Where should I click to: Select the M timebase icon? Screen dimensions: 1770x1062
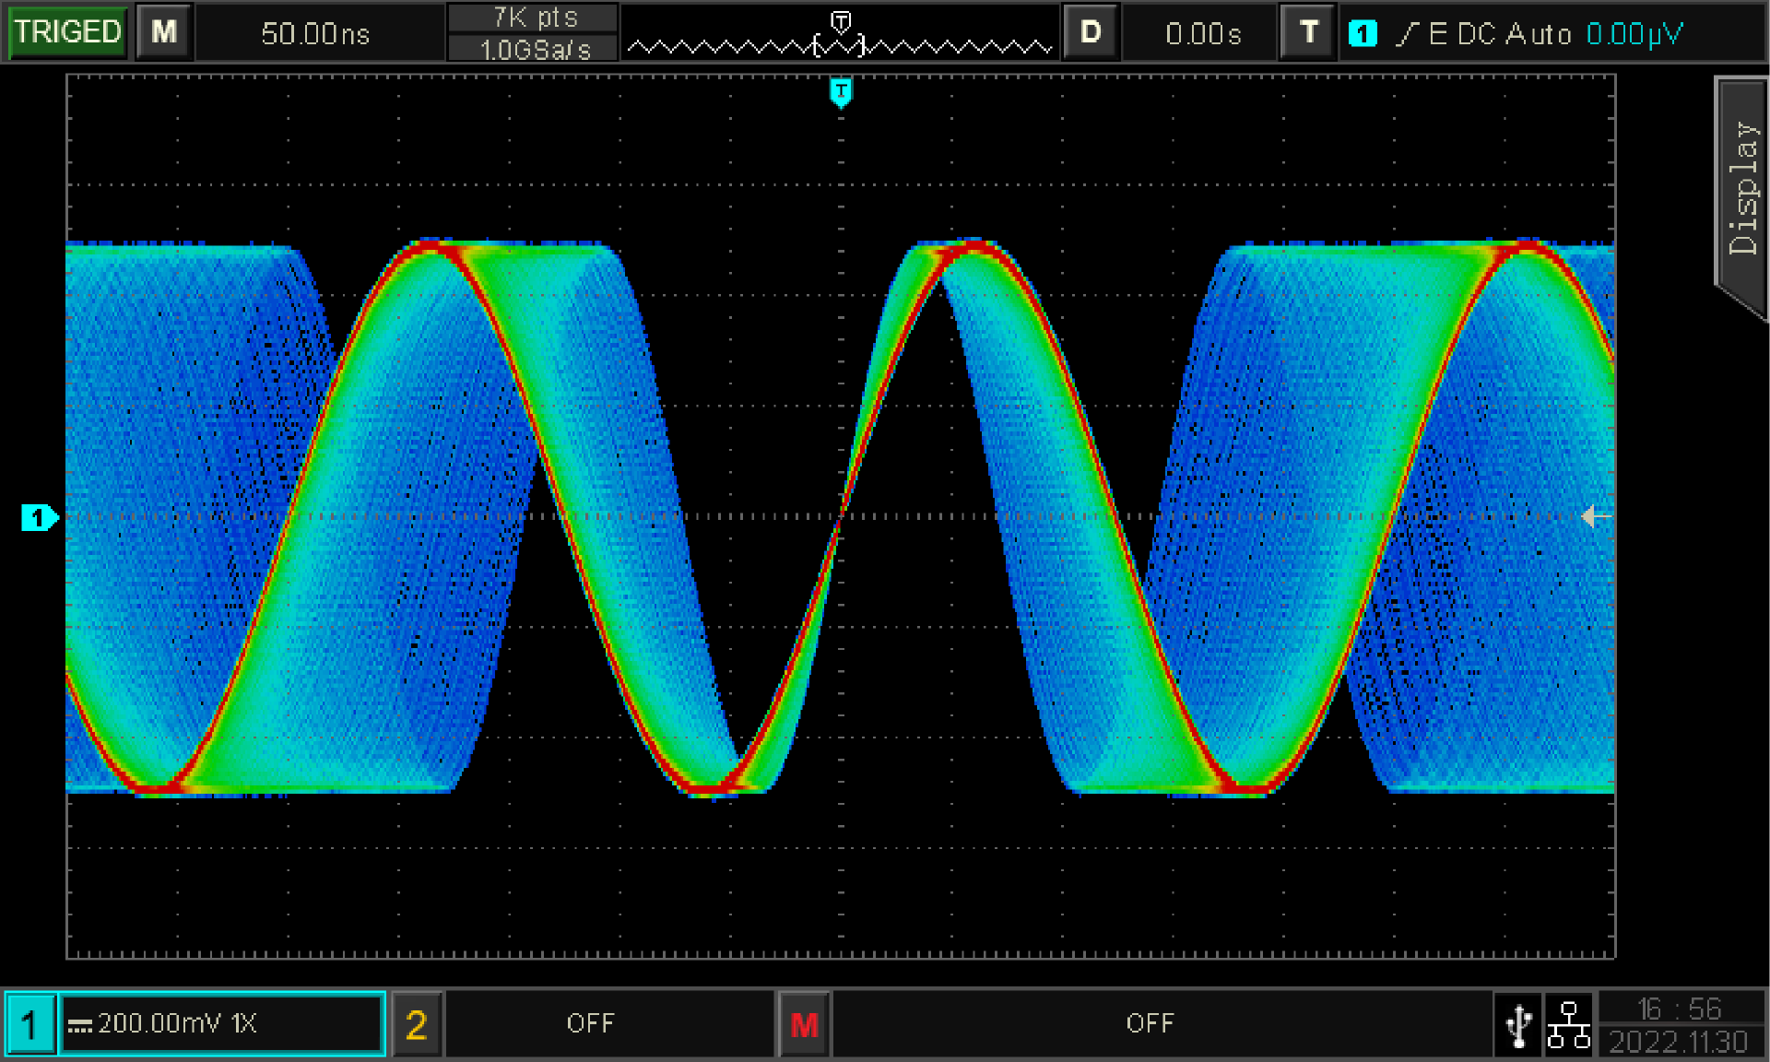point(164,32)
